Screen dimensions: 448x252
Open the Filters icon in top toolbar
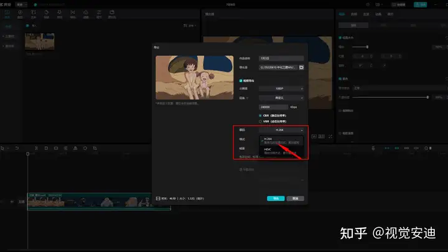(86, 14)
